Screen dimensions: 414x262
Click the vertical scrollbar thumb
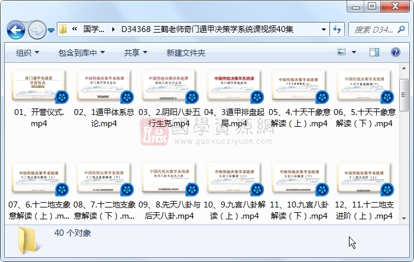click(x=404, y=95)
